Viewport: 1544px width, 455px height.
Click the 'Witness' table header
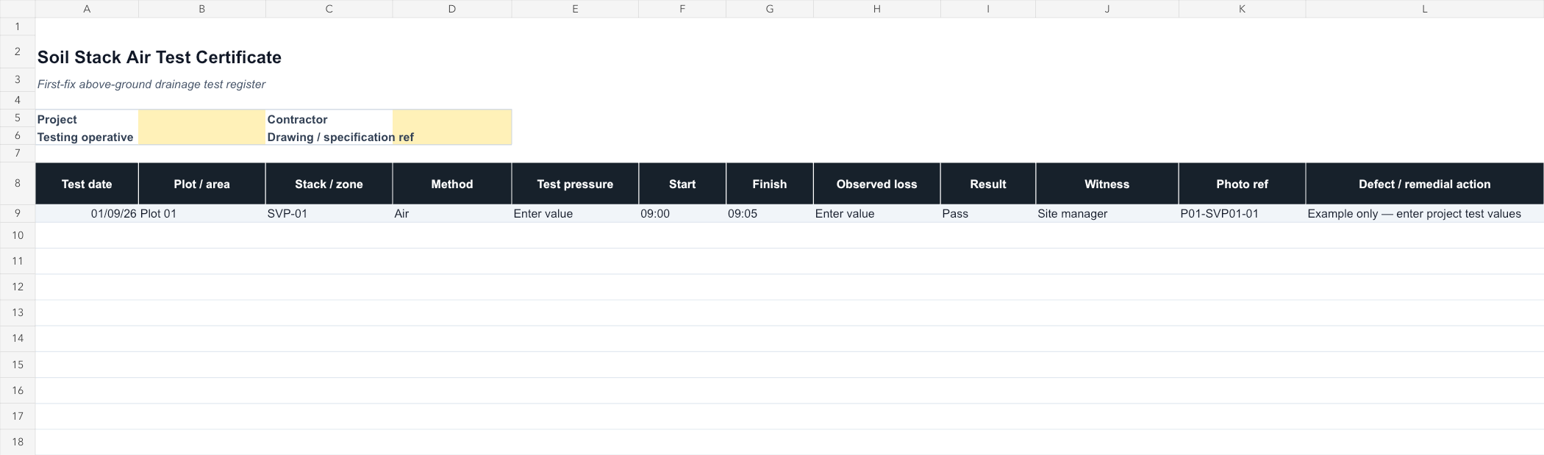[x=1107, y=184]
